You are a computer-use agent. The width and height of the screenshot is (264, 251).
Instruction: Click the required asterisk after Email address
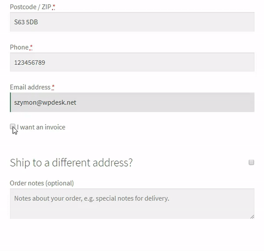(53, 87)
